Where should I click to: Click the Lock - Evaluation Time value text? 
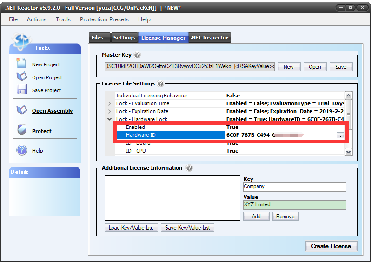pyautogui.click(x=285, y=103)
